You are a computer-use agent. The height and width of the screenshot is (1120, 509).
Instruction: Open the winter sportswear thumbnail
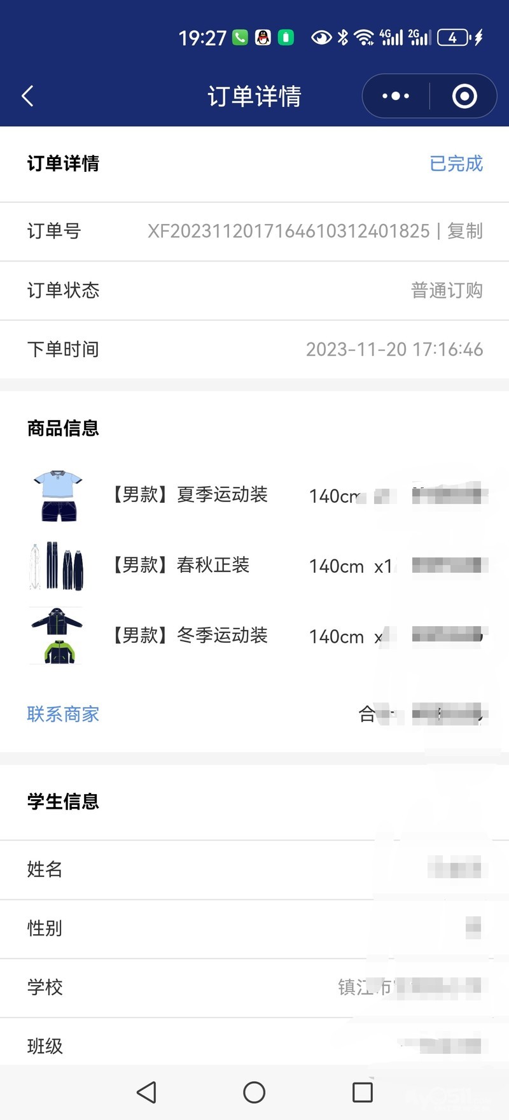click(x=57, y=636)
